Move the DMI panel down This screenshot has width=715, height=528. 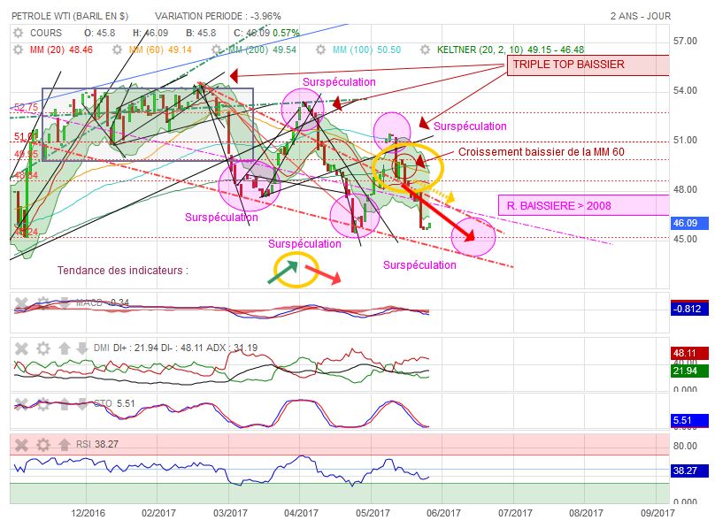(x=81, y=348)
